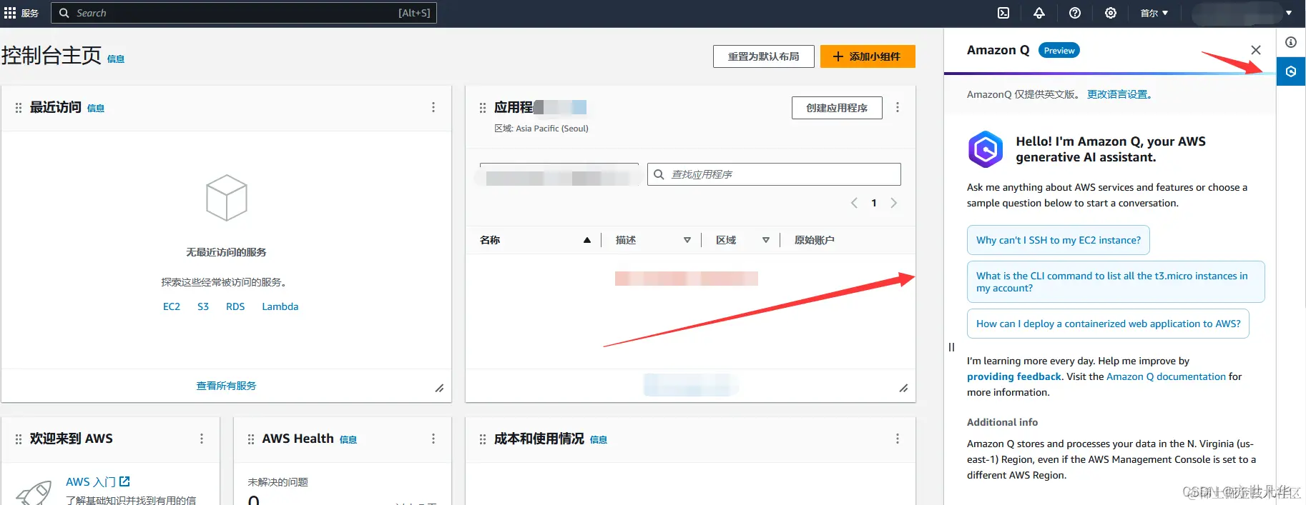Grab drag handle of 欢迎来到 AWS widget
The width and height of the screenshot is (1306, 505).
19,439
